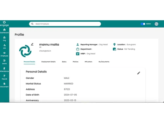Click the Profile page heading
Image resolution: width=164 pixels, height=123 pixels.
click(x=19, y=34)
